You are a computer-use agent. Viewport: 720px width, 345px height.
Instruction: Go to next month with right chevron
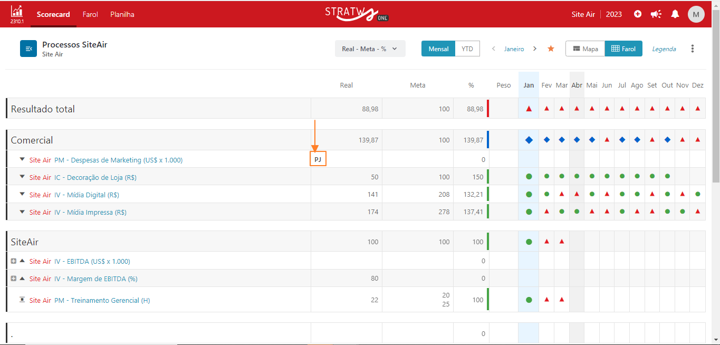535,49
